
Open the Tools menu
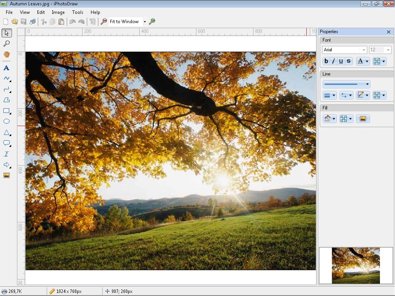click(x=77, y=12)
